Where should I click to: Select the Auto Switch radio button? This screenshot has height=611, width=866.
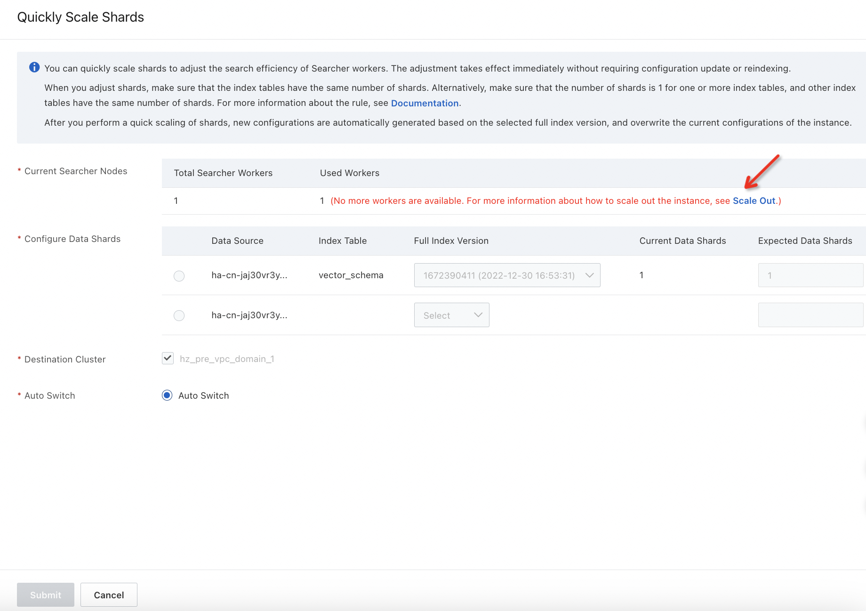(x=167, y=395)
